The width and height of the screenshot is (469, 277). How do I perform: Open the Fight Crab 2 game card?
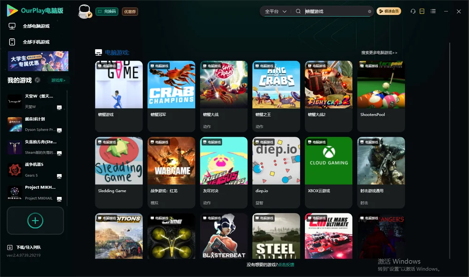pyautogui.click(x=328, y=96)
